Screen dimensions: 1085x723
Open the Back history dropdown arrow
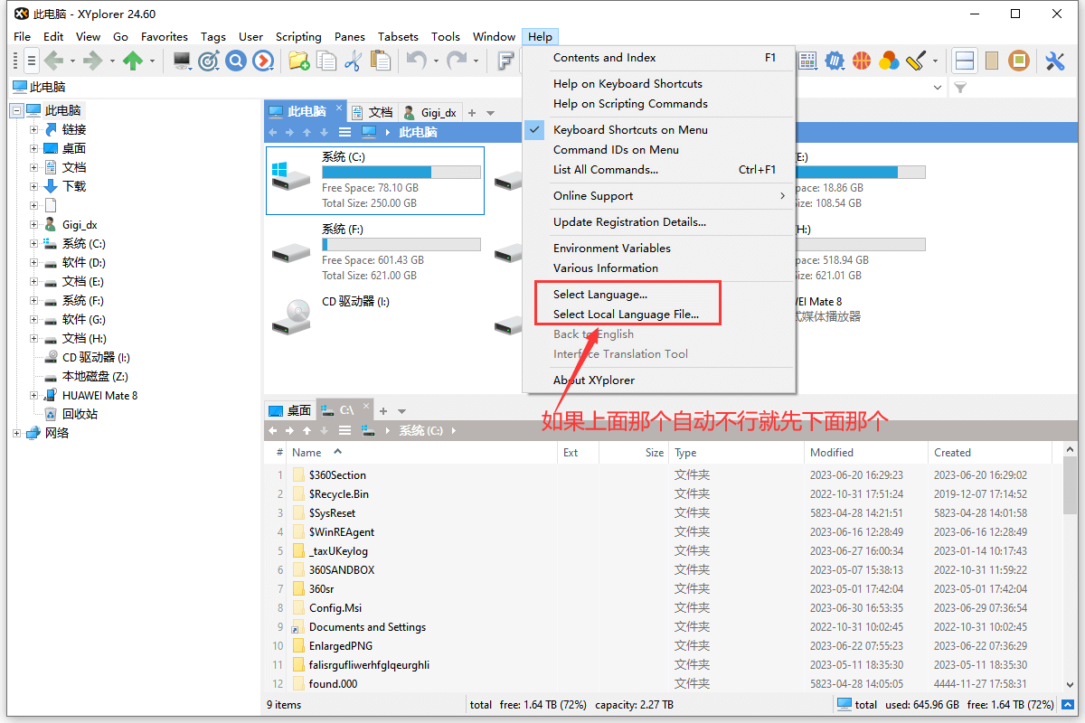[72, 61]
